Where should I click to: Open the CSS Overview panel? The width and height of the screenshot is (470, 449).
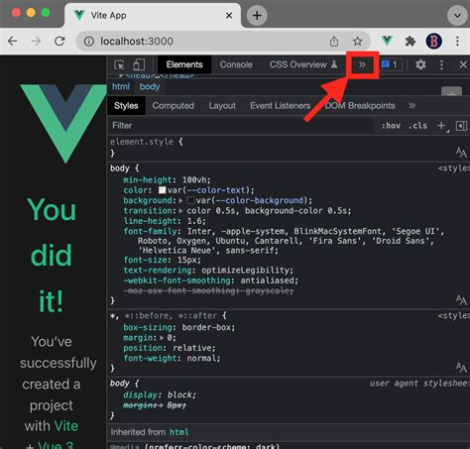[303, 64]
